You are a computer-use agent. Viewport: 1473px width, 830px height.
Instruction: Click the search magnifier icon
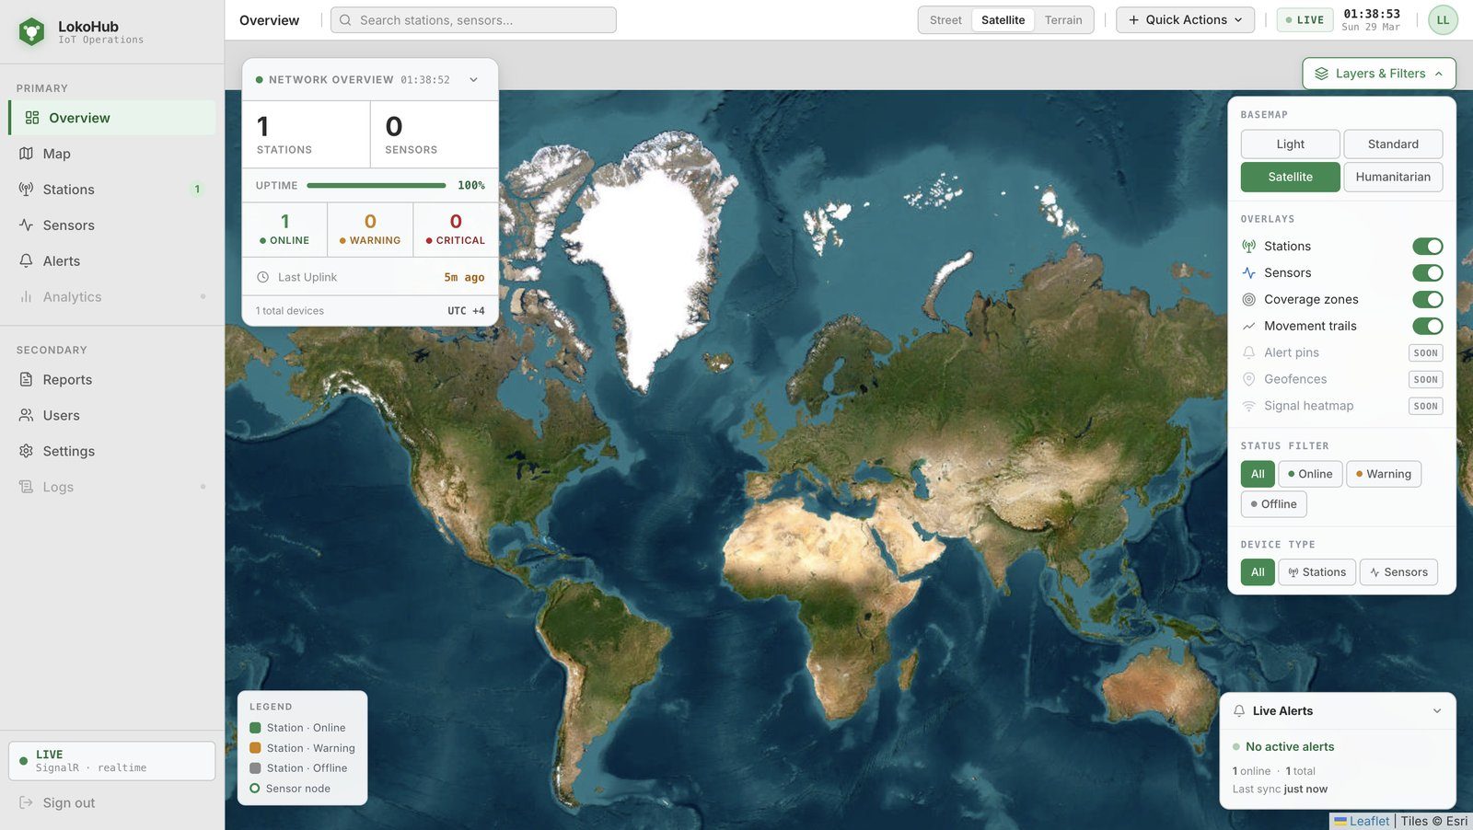[345, 20]
